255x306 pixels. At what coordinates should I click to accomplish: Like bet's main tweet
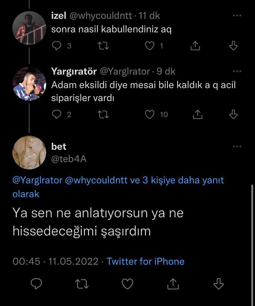(127, 284)
